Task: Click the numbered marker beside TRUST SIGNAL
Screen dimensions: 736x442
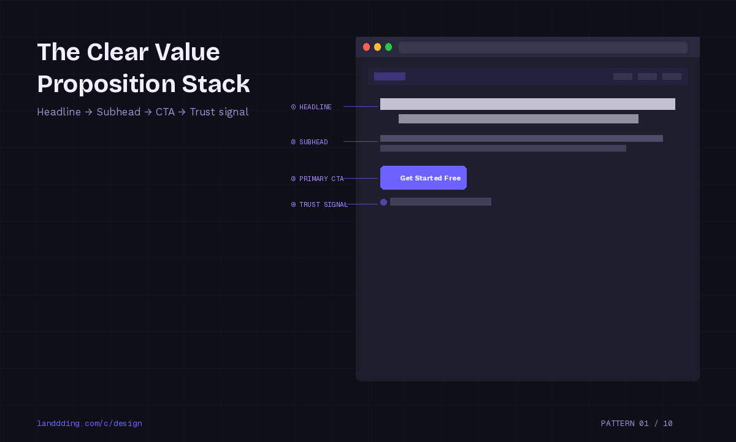Action: tap(293, 204)
